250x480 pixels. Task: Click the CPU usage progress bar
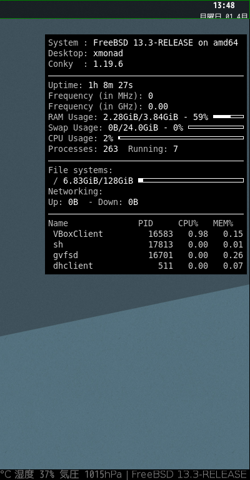click(181, 137)
